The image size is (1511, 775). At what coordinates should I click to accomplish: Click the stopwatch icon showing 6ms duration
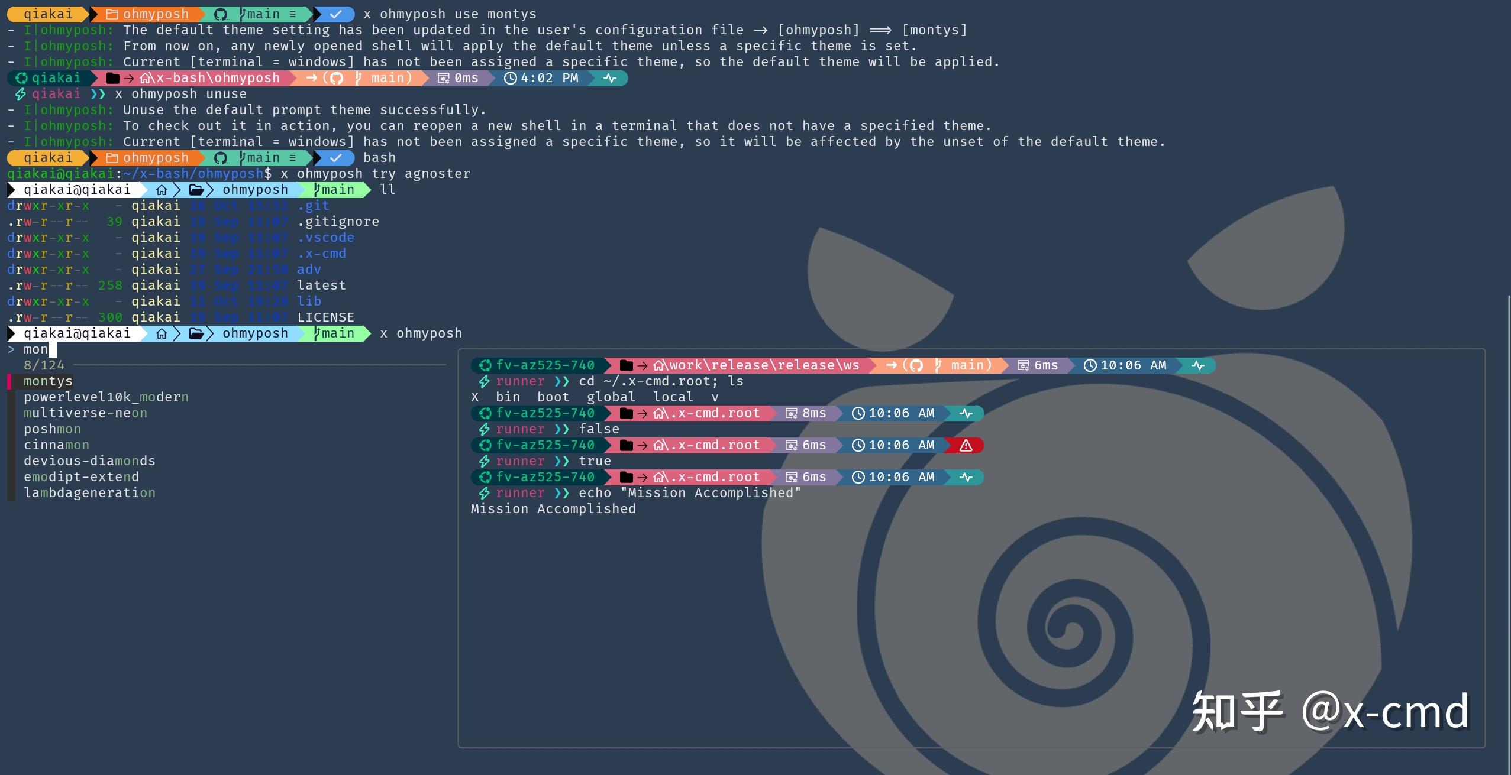(1024, 365)
